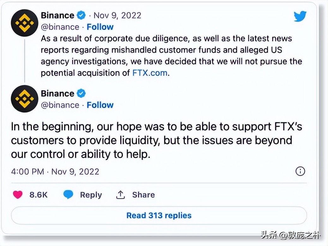This screenshot has height=246, width=328.
Task: Select the reply bubble icon
Action: [68, 195]
